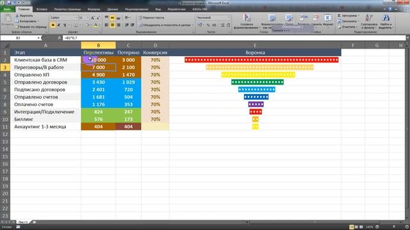
Task: Increase font size with the large A icon
Action: click(92, 18)
